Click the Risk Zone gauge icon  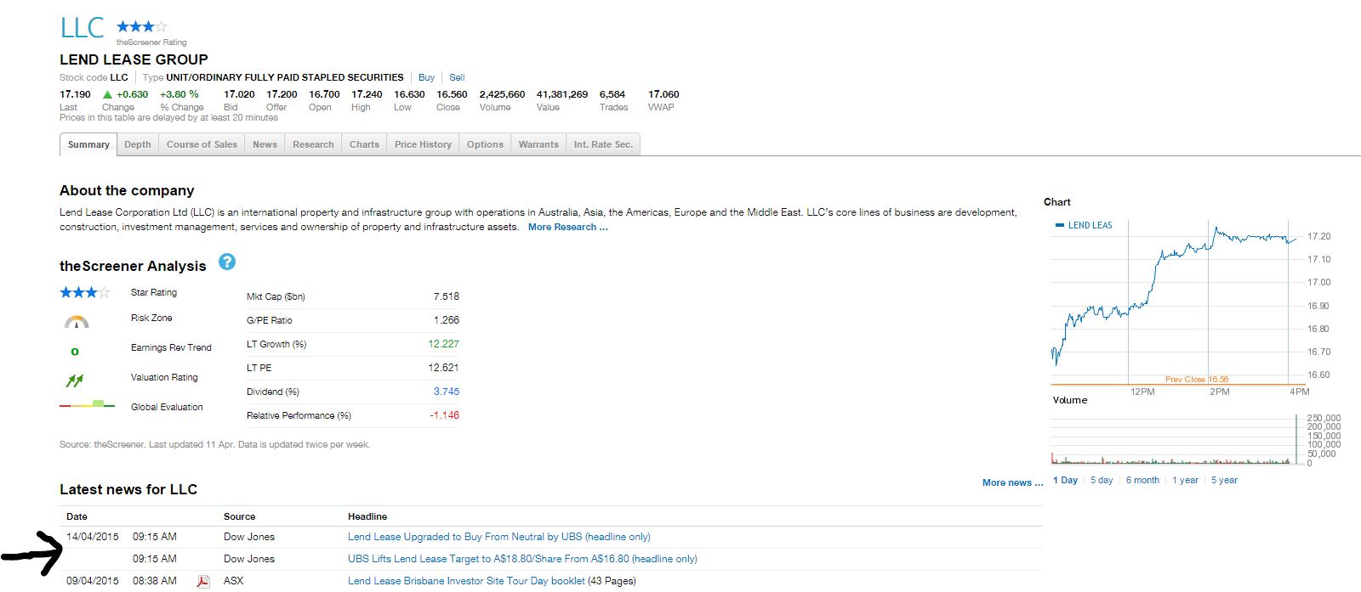[77, 322]
